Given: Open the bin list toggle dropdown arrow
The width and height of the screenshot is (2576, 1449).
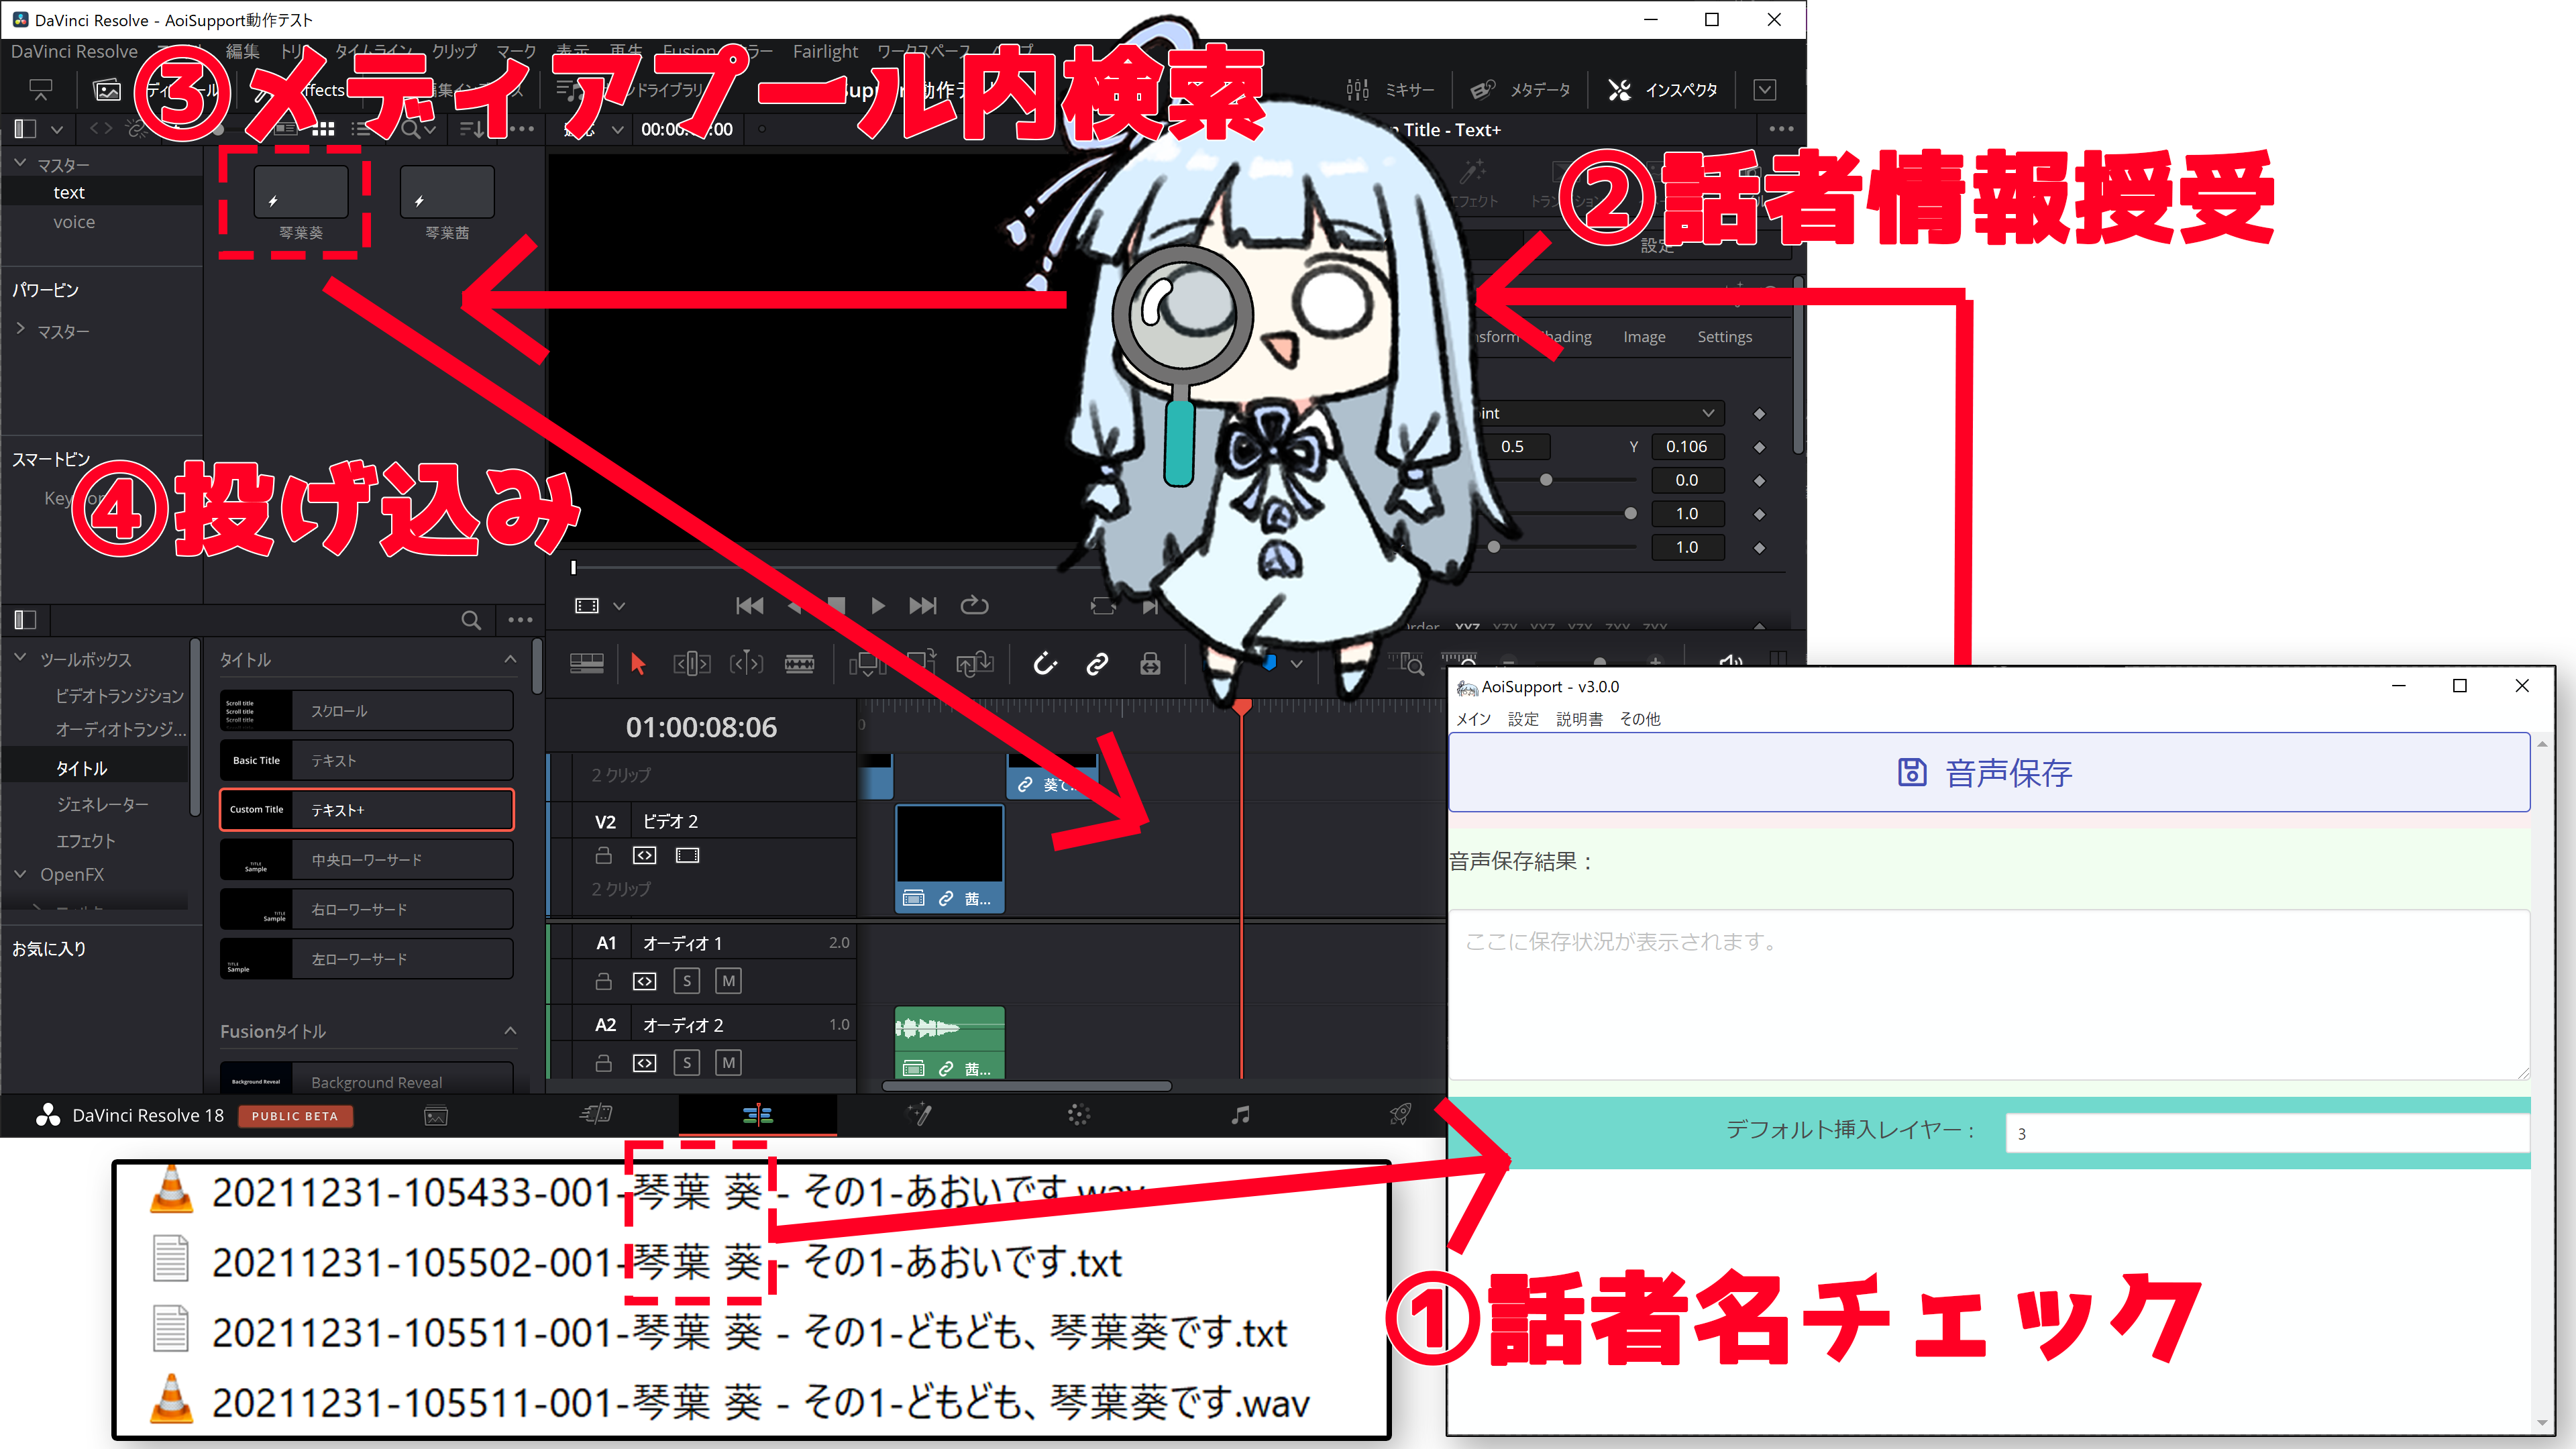Looking at the screenshot, I should [x=57, y=129].
